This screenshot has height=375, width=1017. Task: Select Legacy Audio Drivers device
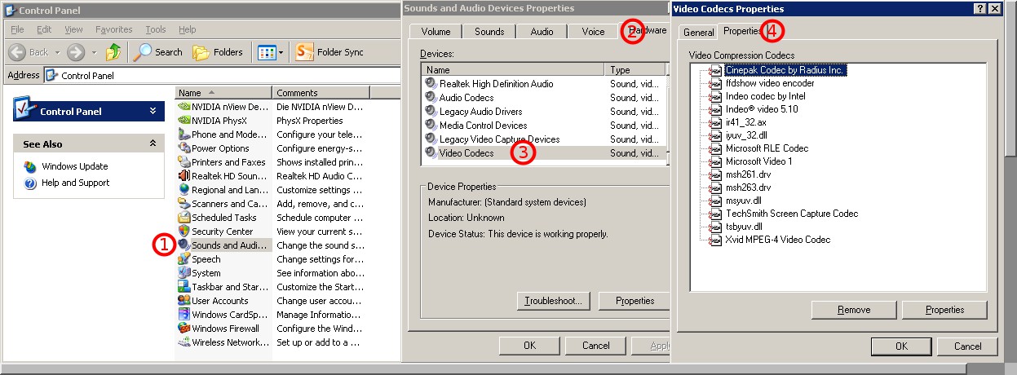(480, 112)
